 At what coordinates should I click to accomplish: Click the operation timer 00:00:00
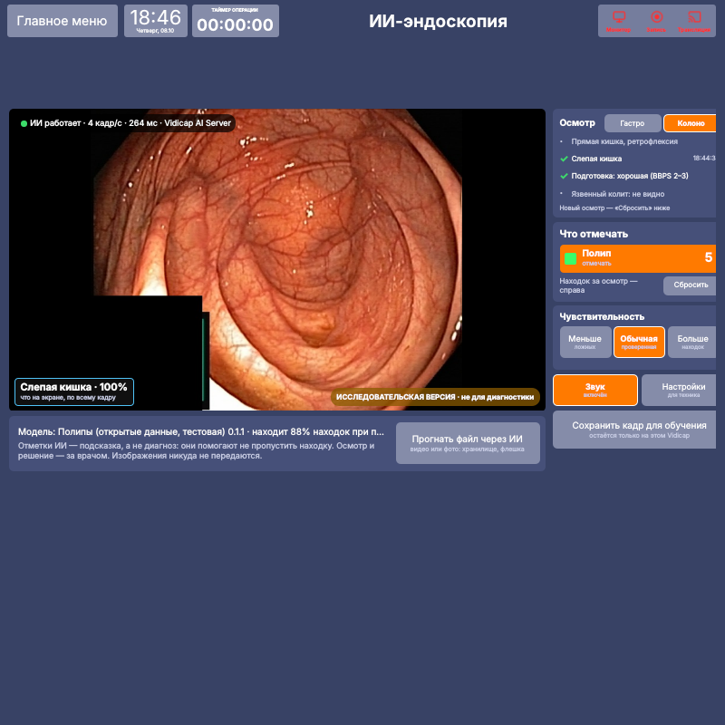tap(236, 21)
